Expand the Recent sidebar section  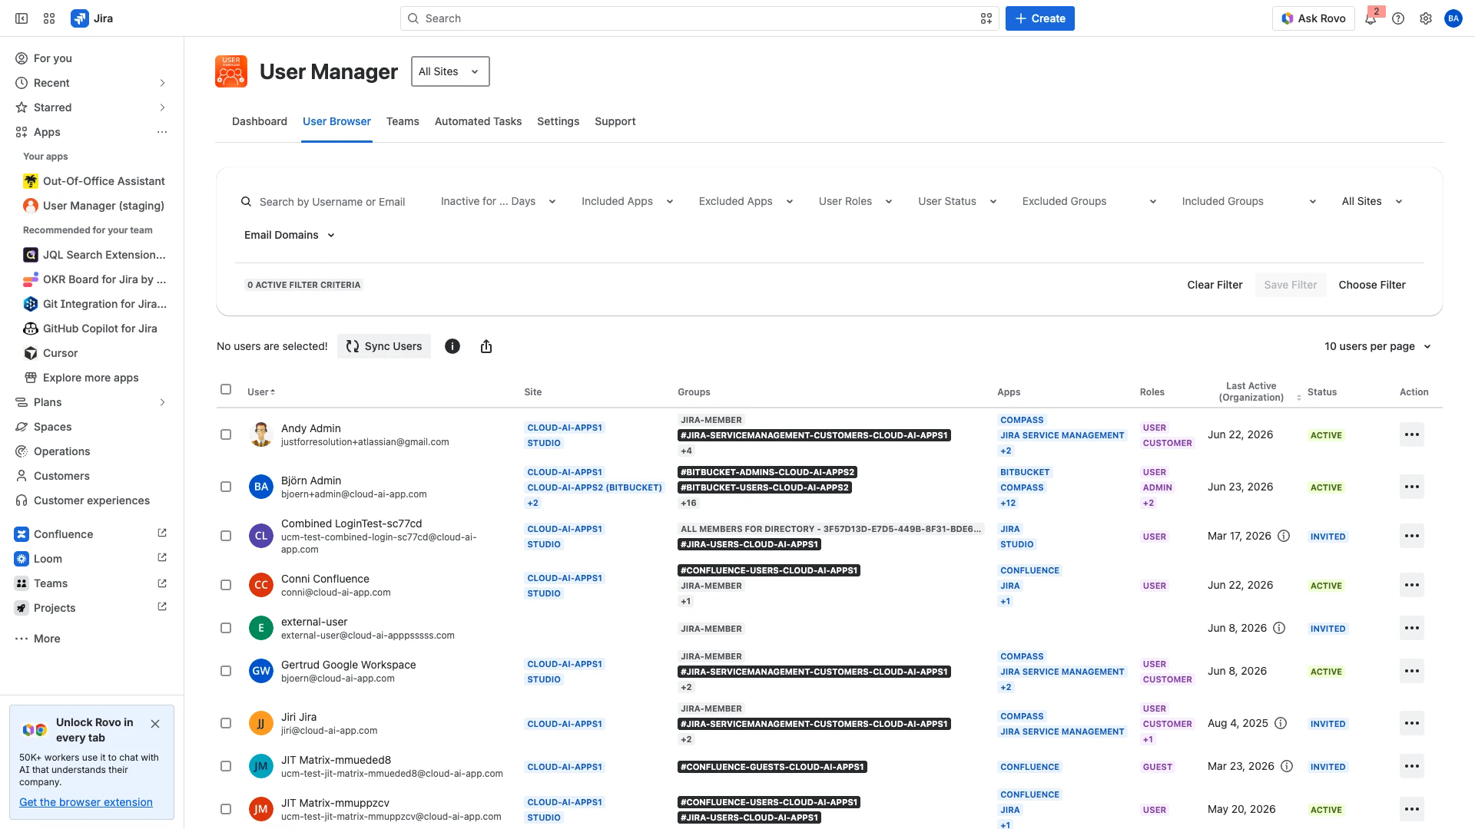point(162,83)
